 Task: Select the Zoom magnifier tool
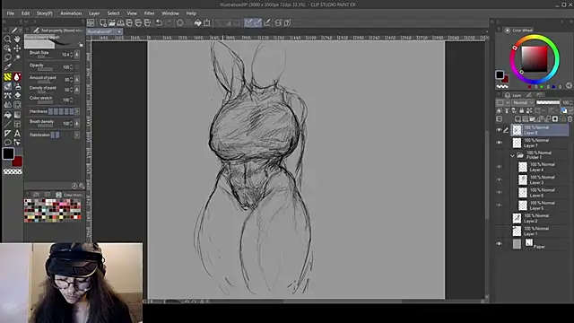(x=7, y=39)
